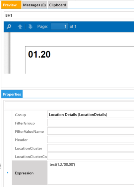Click the Header value field
Screen dimensions: 134x187
(90, 139)
